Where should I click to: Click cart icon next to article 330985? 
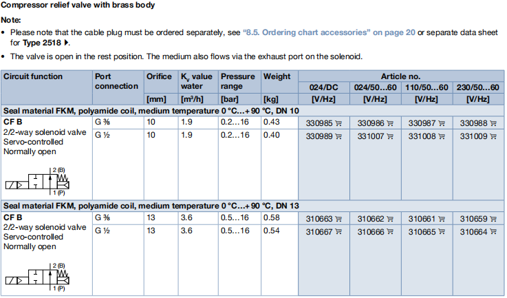[x=339, y=123]
